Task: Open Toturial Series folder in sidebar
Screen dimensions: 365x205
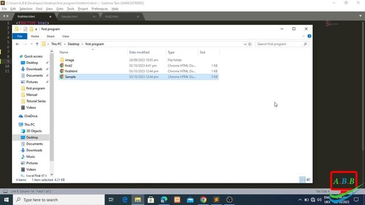Action: pos(36,101)
